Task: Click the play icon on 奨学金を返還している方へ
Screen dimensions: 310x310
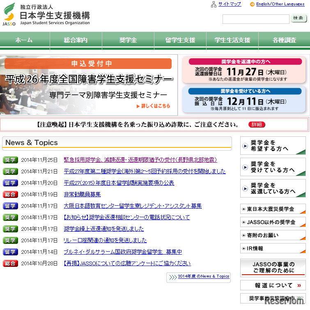Action: (245, 188)
